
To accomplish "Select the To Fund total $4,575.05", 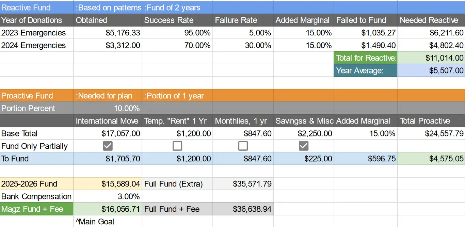I will [431, 159].
